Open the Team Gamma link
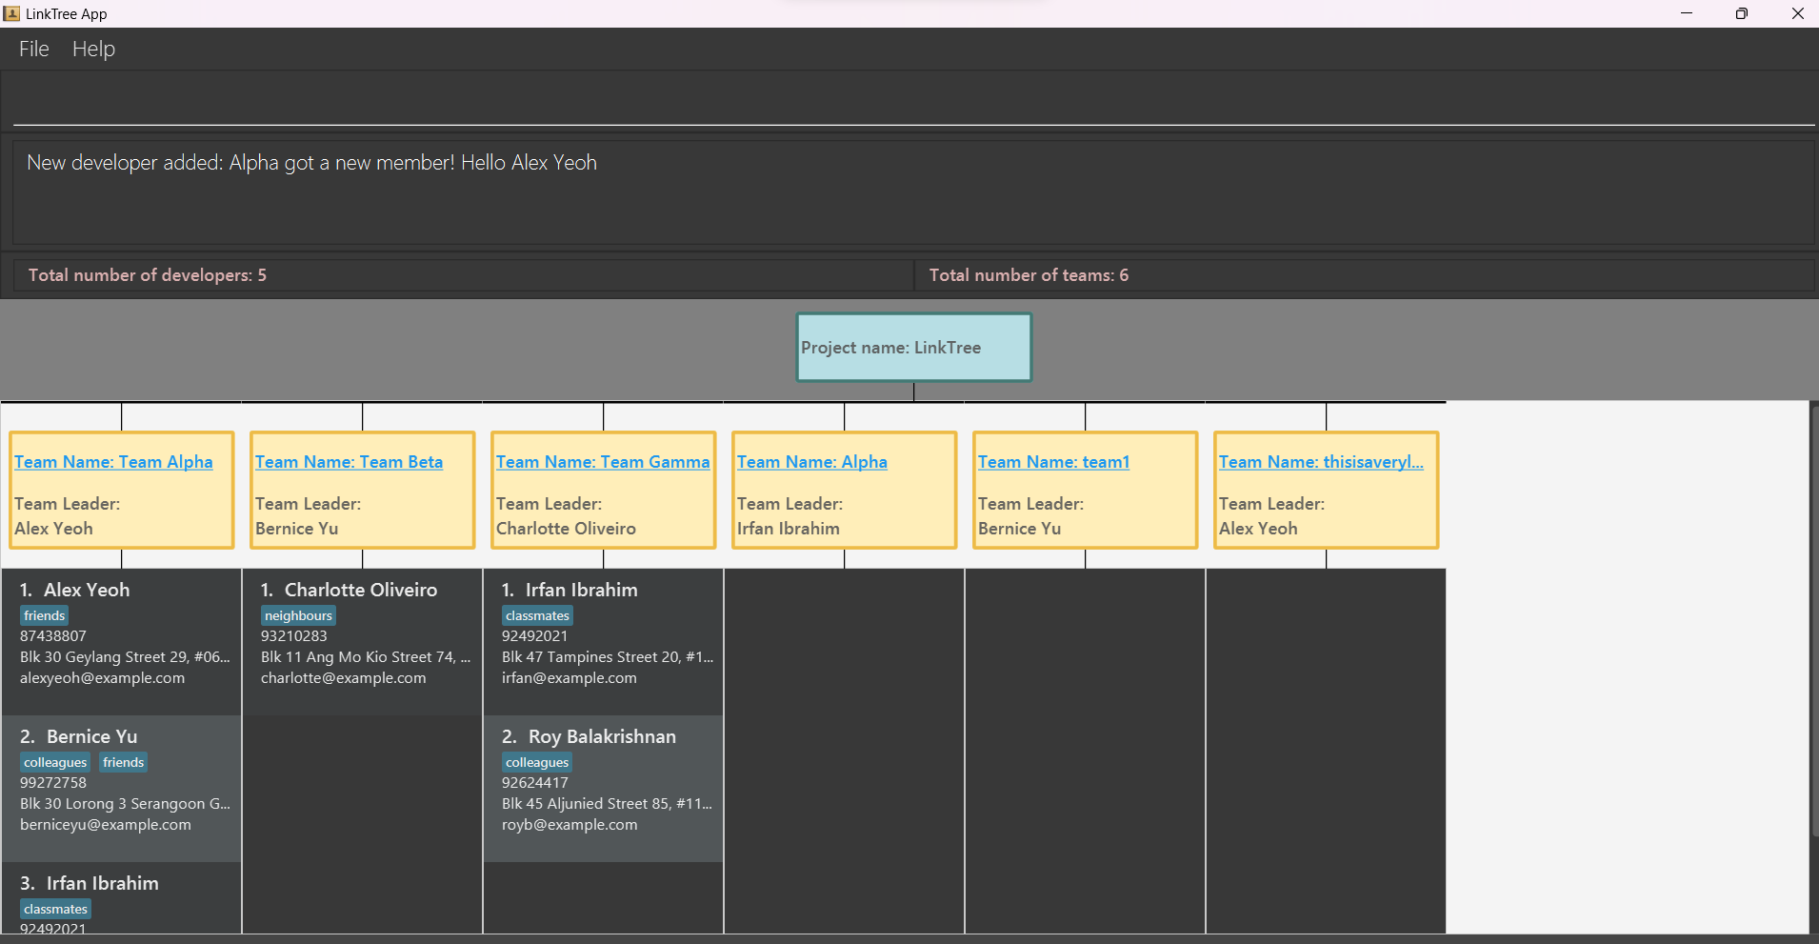This screenshot has width=1819, height=944. 603,462
